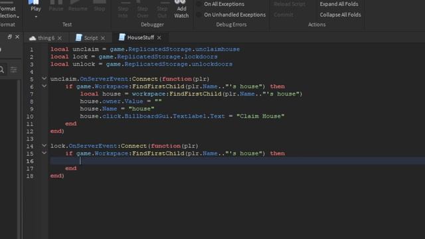Click the "house" string on line 9

click(x=141, y=109)
